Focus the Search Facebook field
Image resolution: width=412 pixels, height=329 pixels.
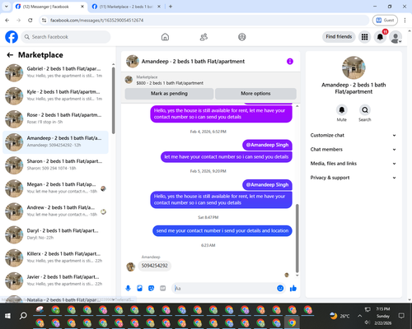66,37
